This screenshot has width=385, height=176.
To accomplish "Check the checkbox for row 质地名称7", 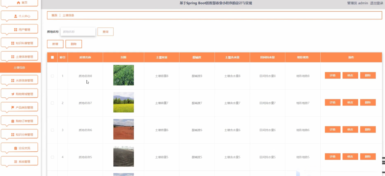I will pyautogui.click(x=52, y=103).
